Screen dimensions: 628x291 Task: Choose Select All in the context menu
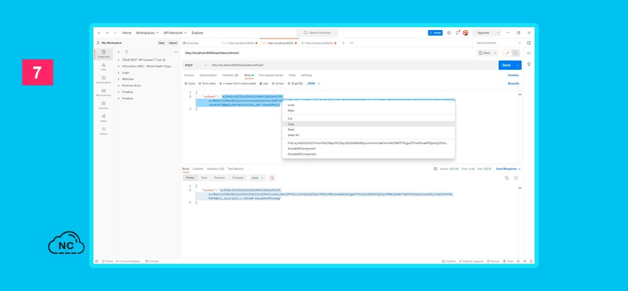click(x=368, y=135)
